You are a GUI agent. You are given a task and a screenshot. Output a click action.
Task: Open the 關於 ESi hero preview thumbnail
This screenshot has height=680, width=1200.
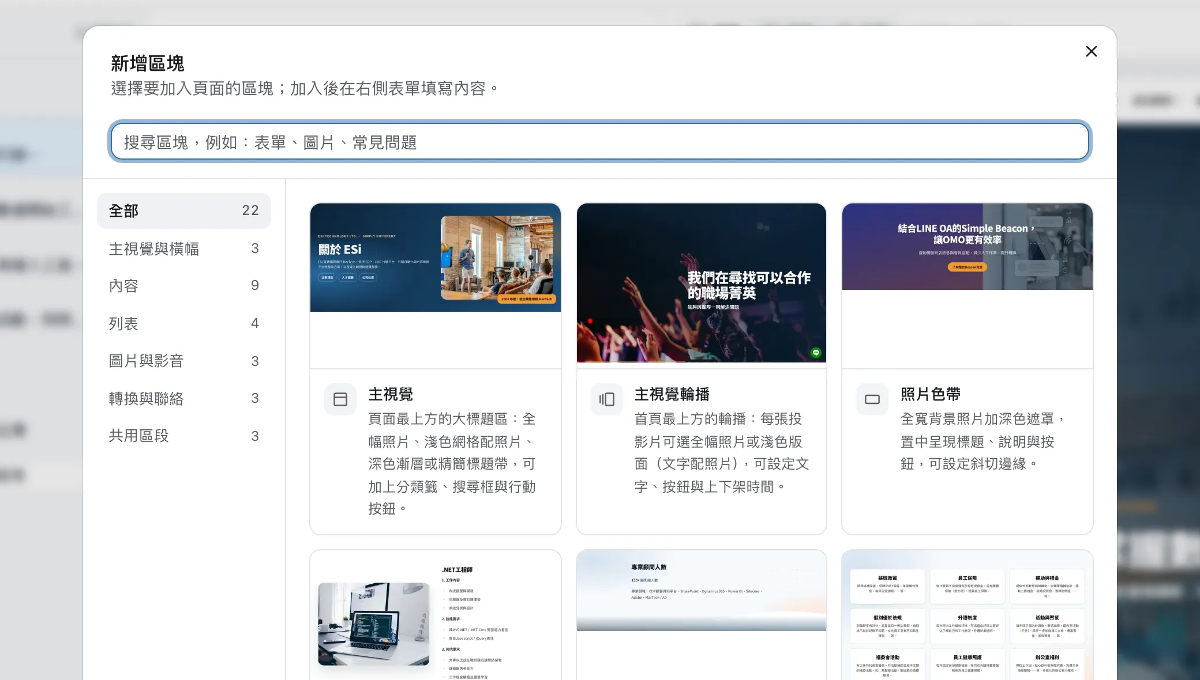pos(436,258)
